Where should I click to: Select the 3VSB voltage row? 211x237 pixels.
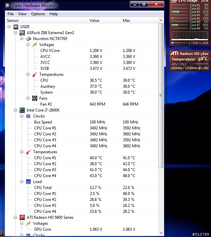pyautogui.click(x=82, y=69)
